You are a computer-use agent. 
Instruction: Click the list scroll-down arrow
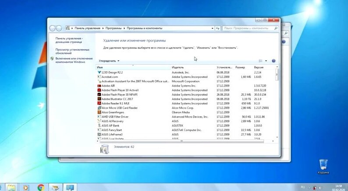277,137
